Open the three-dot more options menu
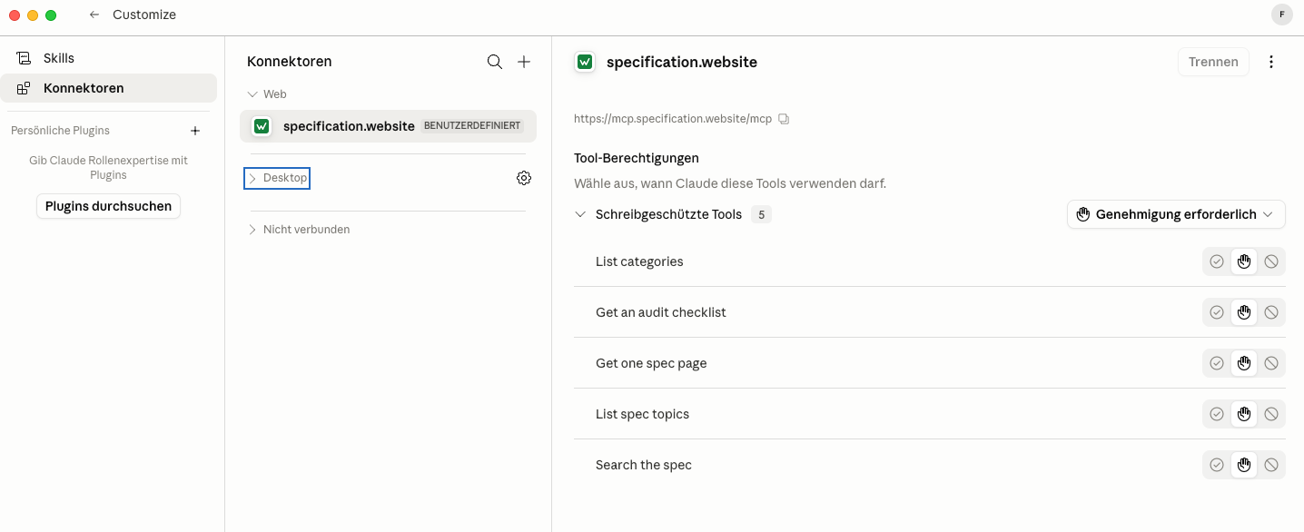 pos(1271,62)
